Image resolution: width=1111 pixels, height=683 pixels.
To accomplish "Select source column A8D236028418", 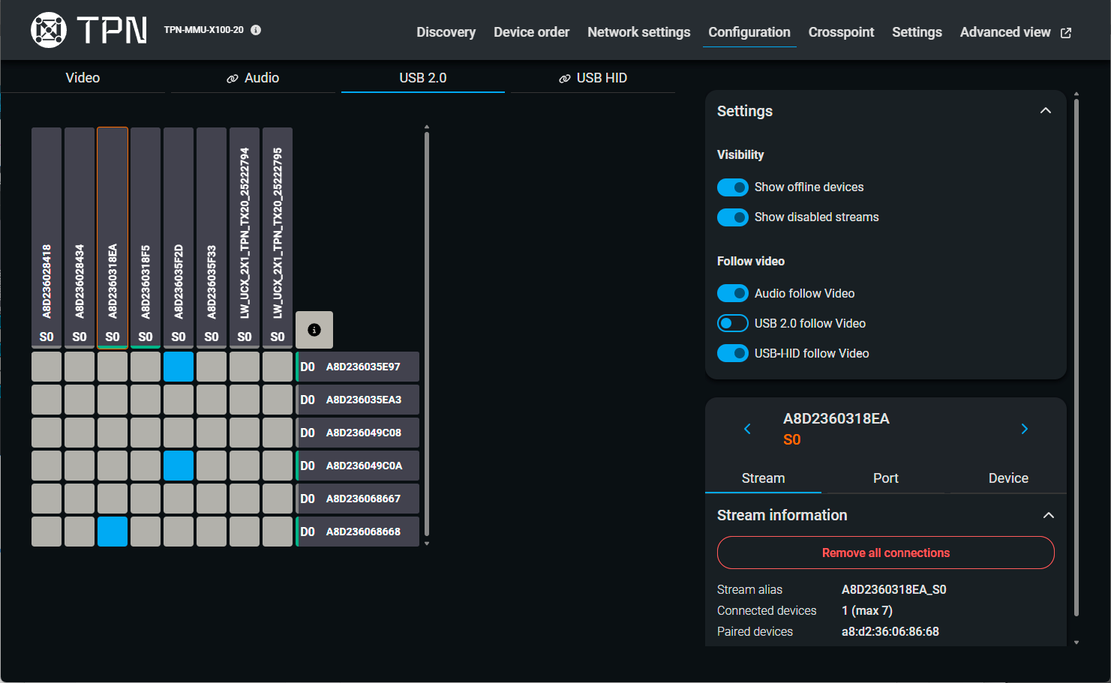I will point(47,238).
